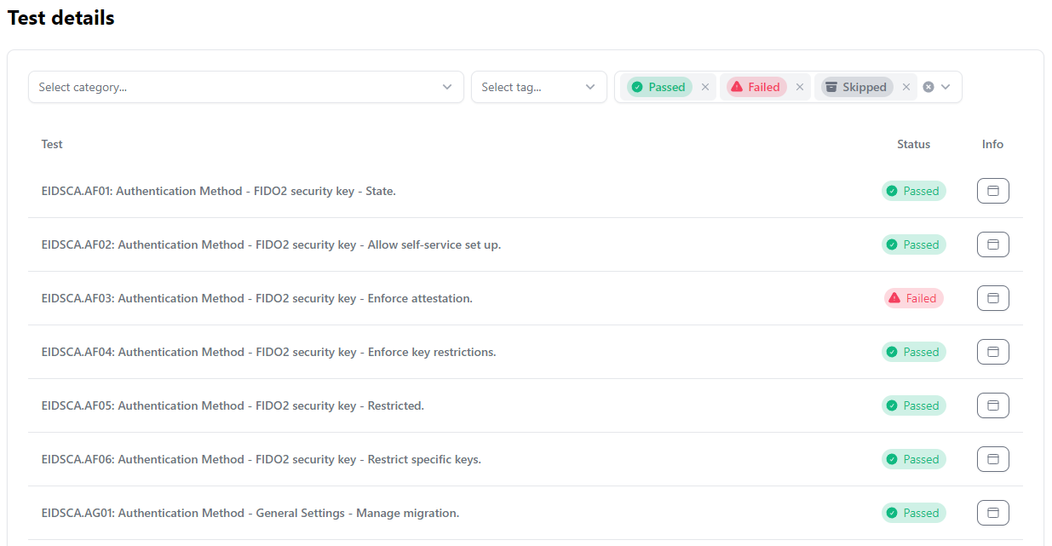The image size is (1052, 546).
Task: Select the Manage migration test row
Action: (526, 513)
